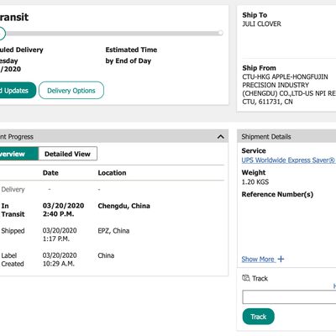Select the In Transit status row
The height and width of the screenshot is (336, 336).
tap(112, 210)
